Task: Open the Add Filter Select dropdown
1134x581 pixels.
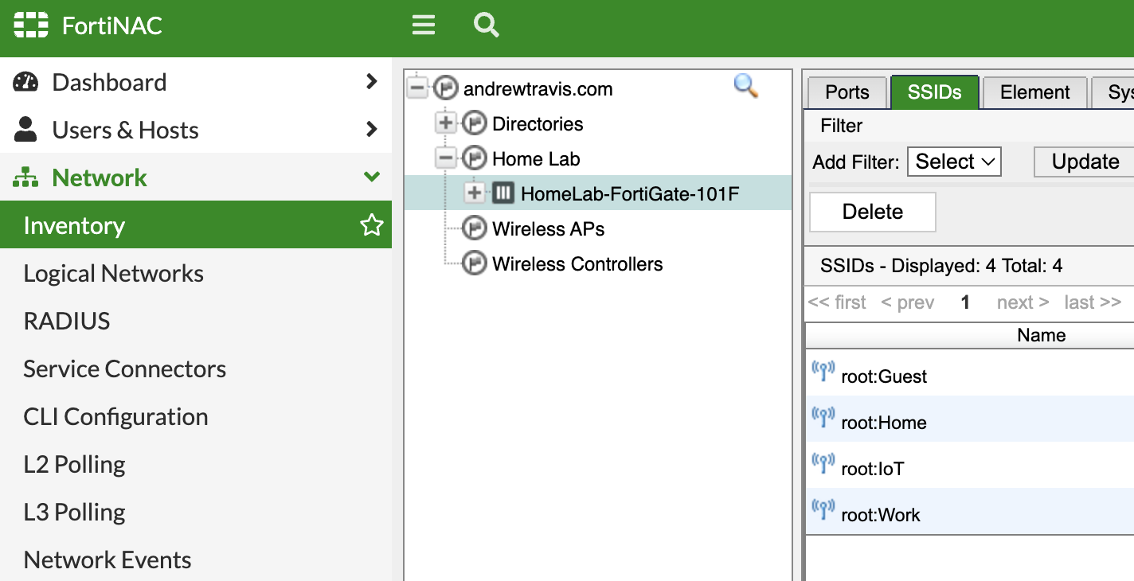Action: pyautogui.click(x=954, y=162)
